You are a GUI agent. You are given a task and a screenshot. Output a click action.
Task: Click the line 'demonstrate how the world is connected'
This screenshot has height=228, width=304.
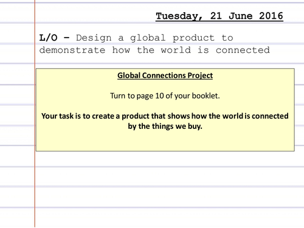[154, 50]
